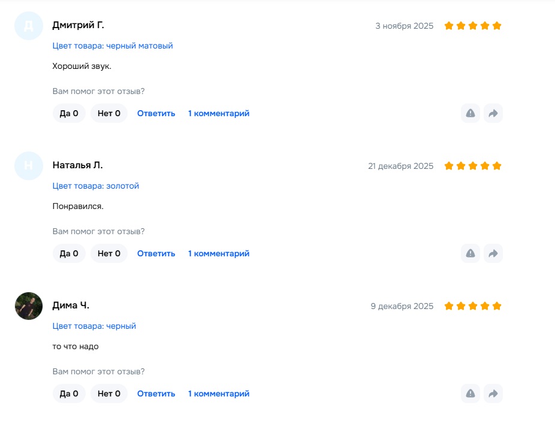
Task: Open 'Цвет товара: черный матовый' link
Action: [113, 46]
